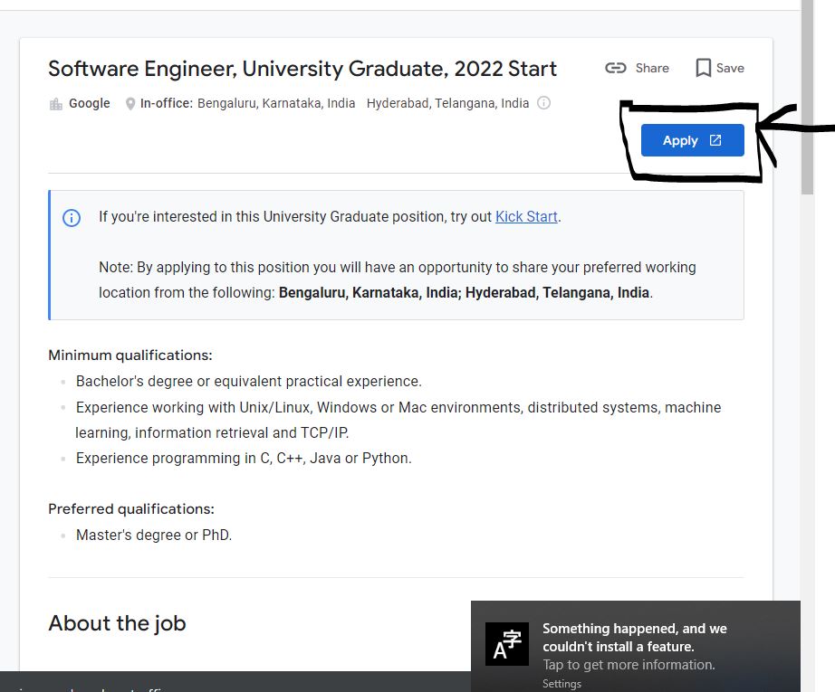Click the Software Engineer job title heading
This screenshot has height=692, width=835.
(302, 69)
